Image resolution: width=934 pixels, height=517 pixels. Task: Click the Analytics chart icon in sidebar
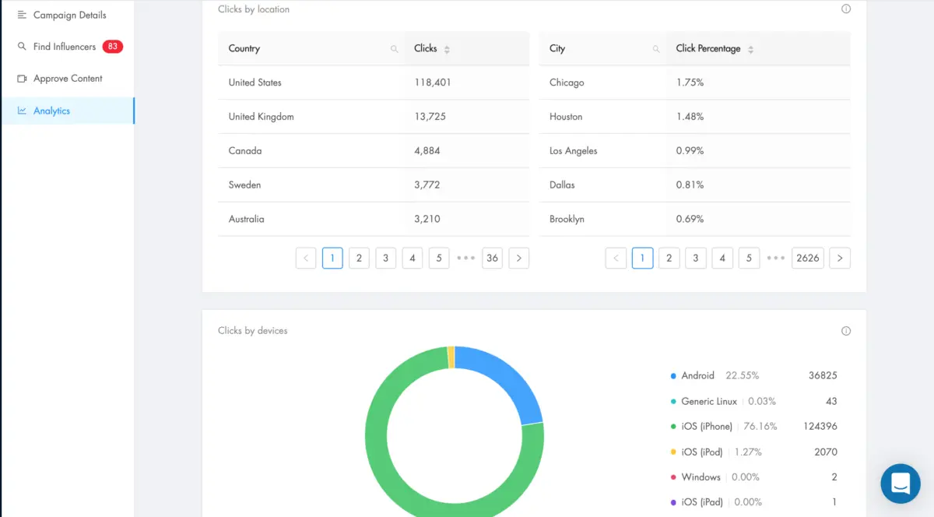(x=22, y=111)
